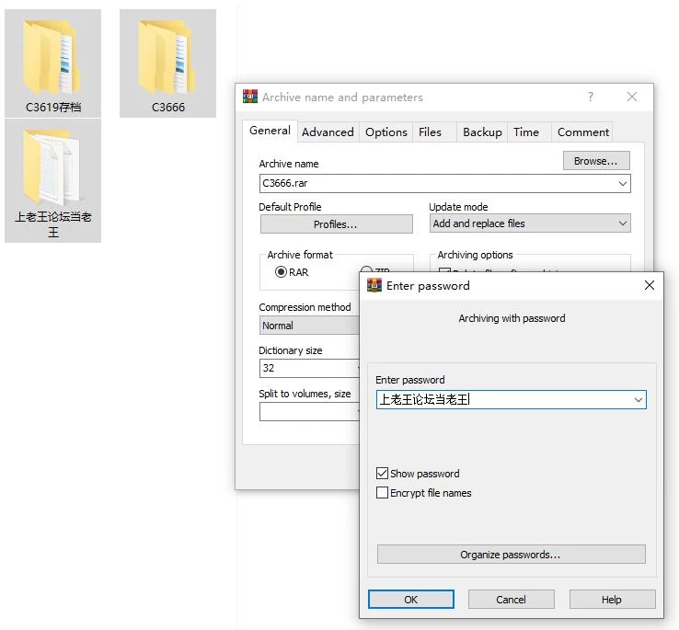
Task: Click the help question mark in Archive dialog
Action: pos(591,97)
